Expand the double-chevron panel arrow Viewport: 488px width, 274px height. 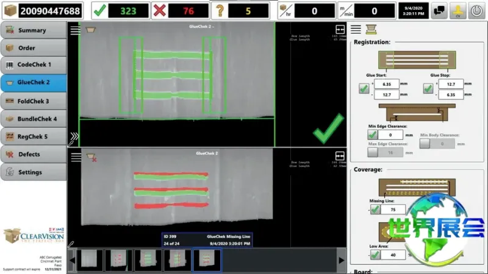74,136
